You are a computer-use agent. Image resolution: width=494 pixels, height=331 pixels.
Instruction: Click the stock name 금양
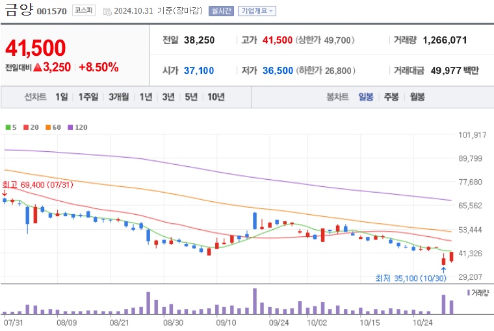click(x=19, y=9)
